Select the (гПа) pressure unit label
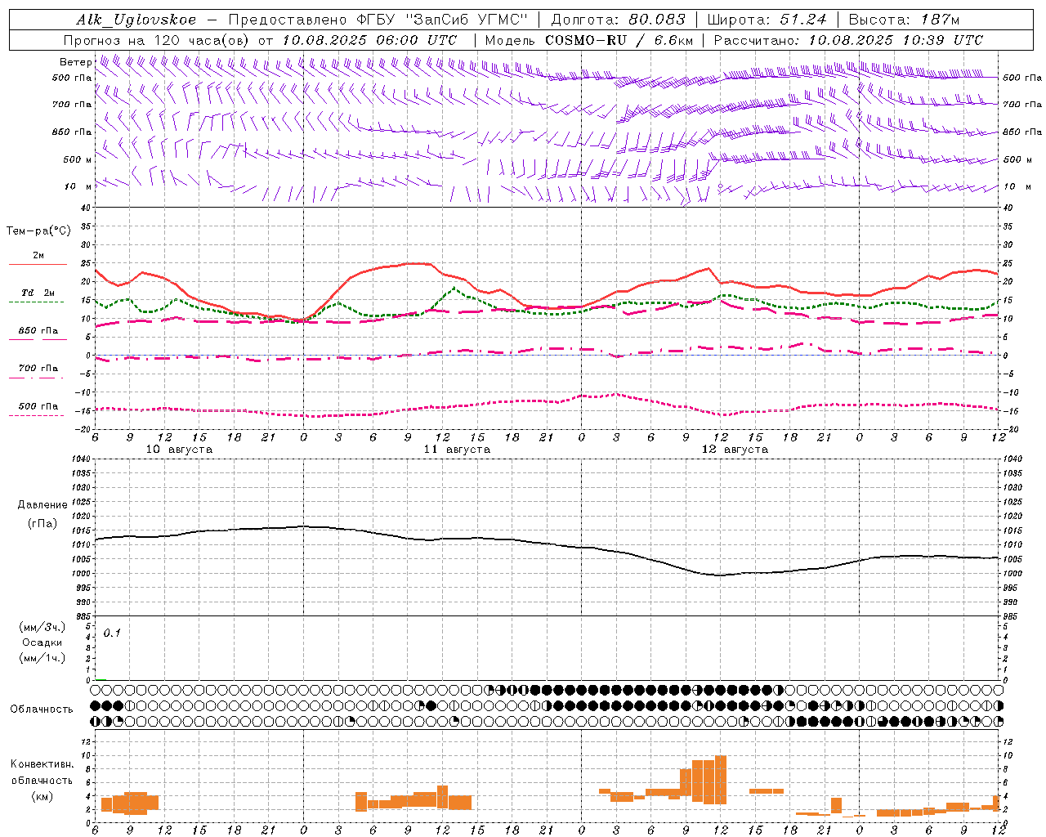This screenshot has width=1046, height=837. coord(42,524)
